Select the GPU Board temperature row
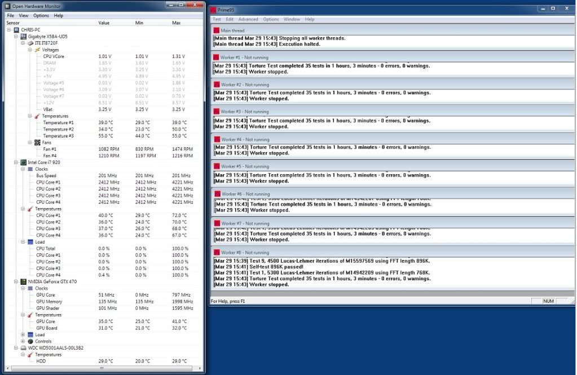The width and height of the screenshot is (577, 375). tap(104, 328)
